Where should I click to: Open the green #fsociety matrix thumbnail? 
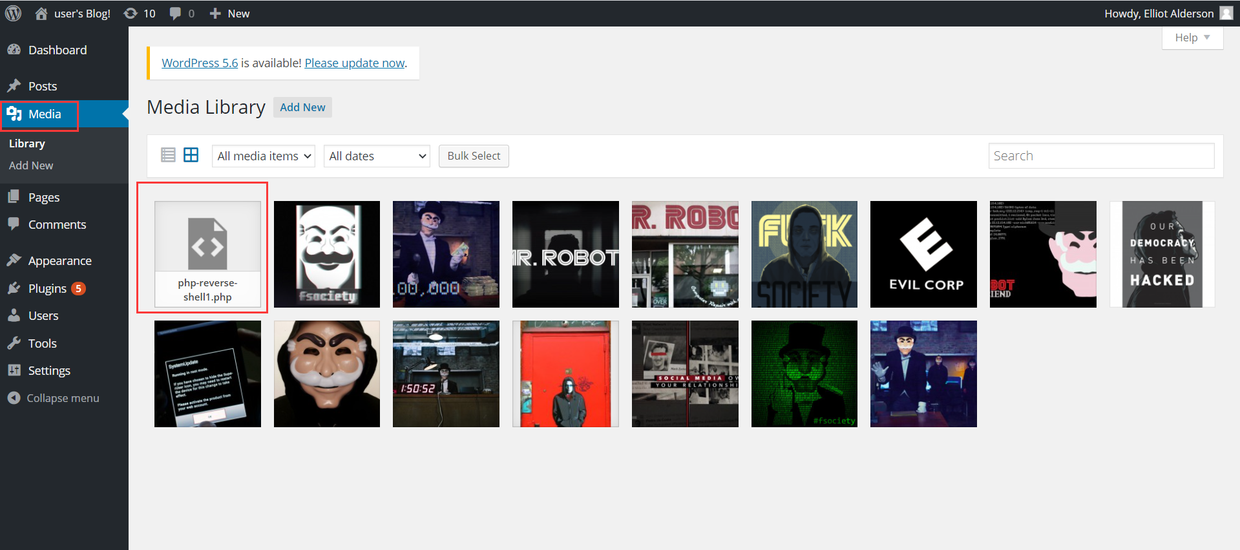[x=804, y=374]
